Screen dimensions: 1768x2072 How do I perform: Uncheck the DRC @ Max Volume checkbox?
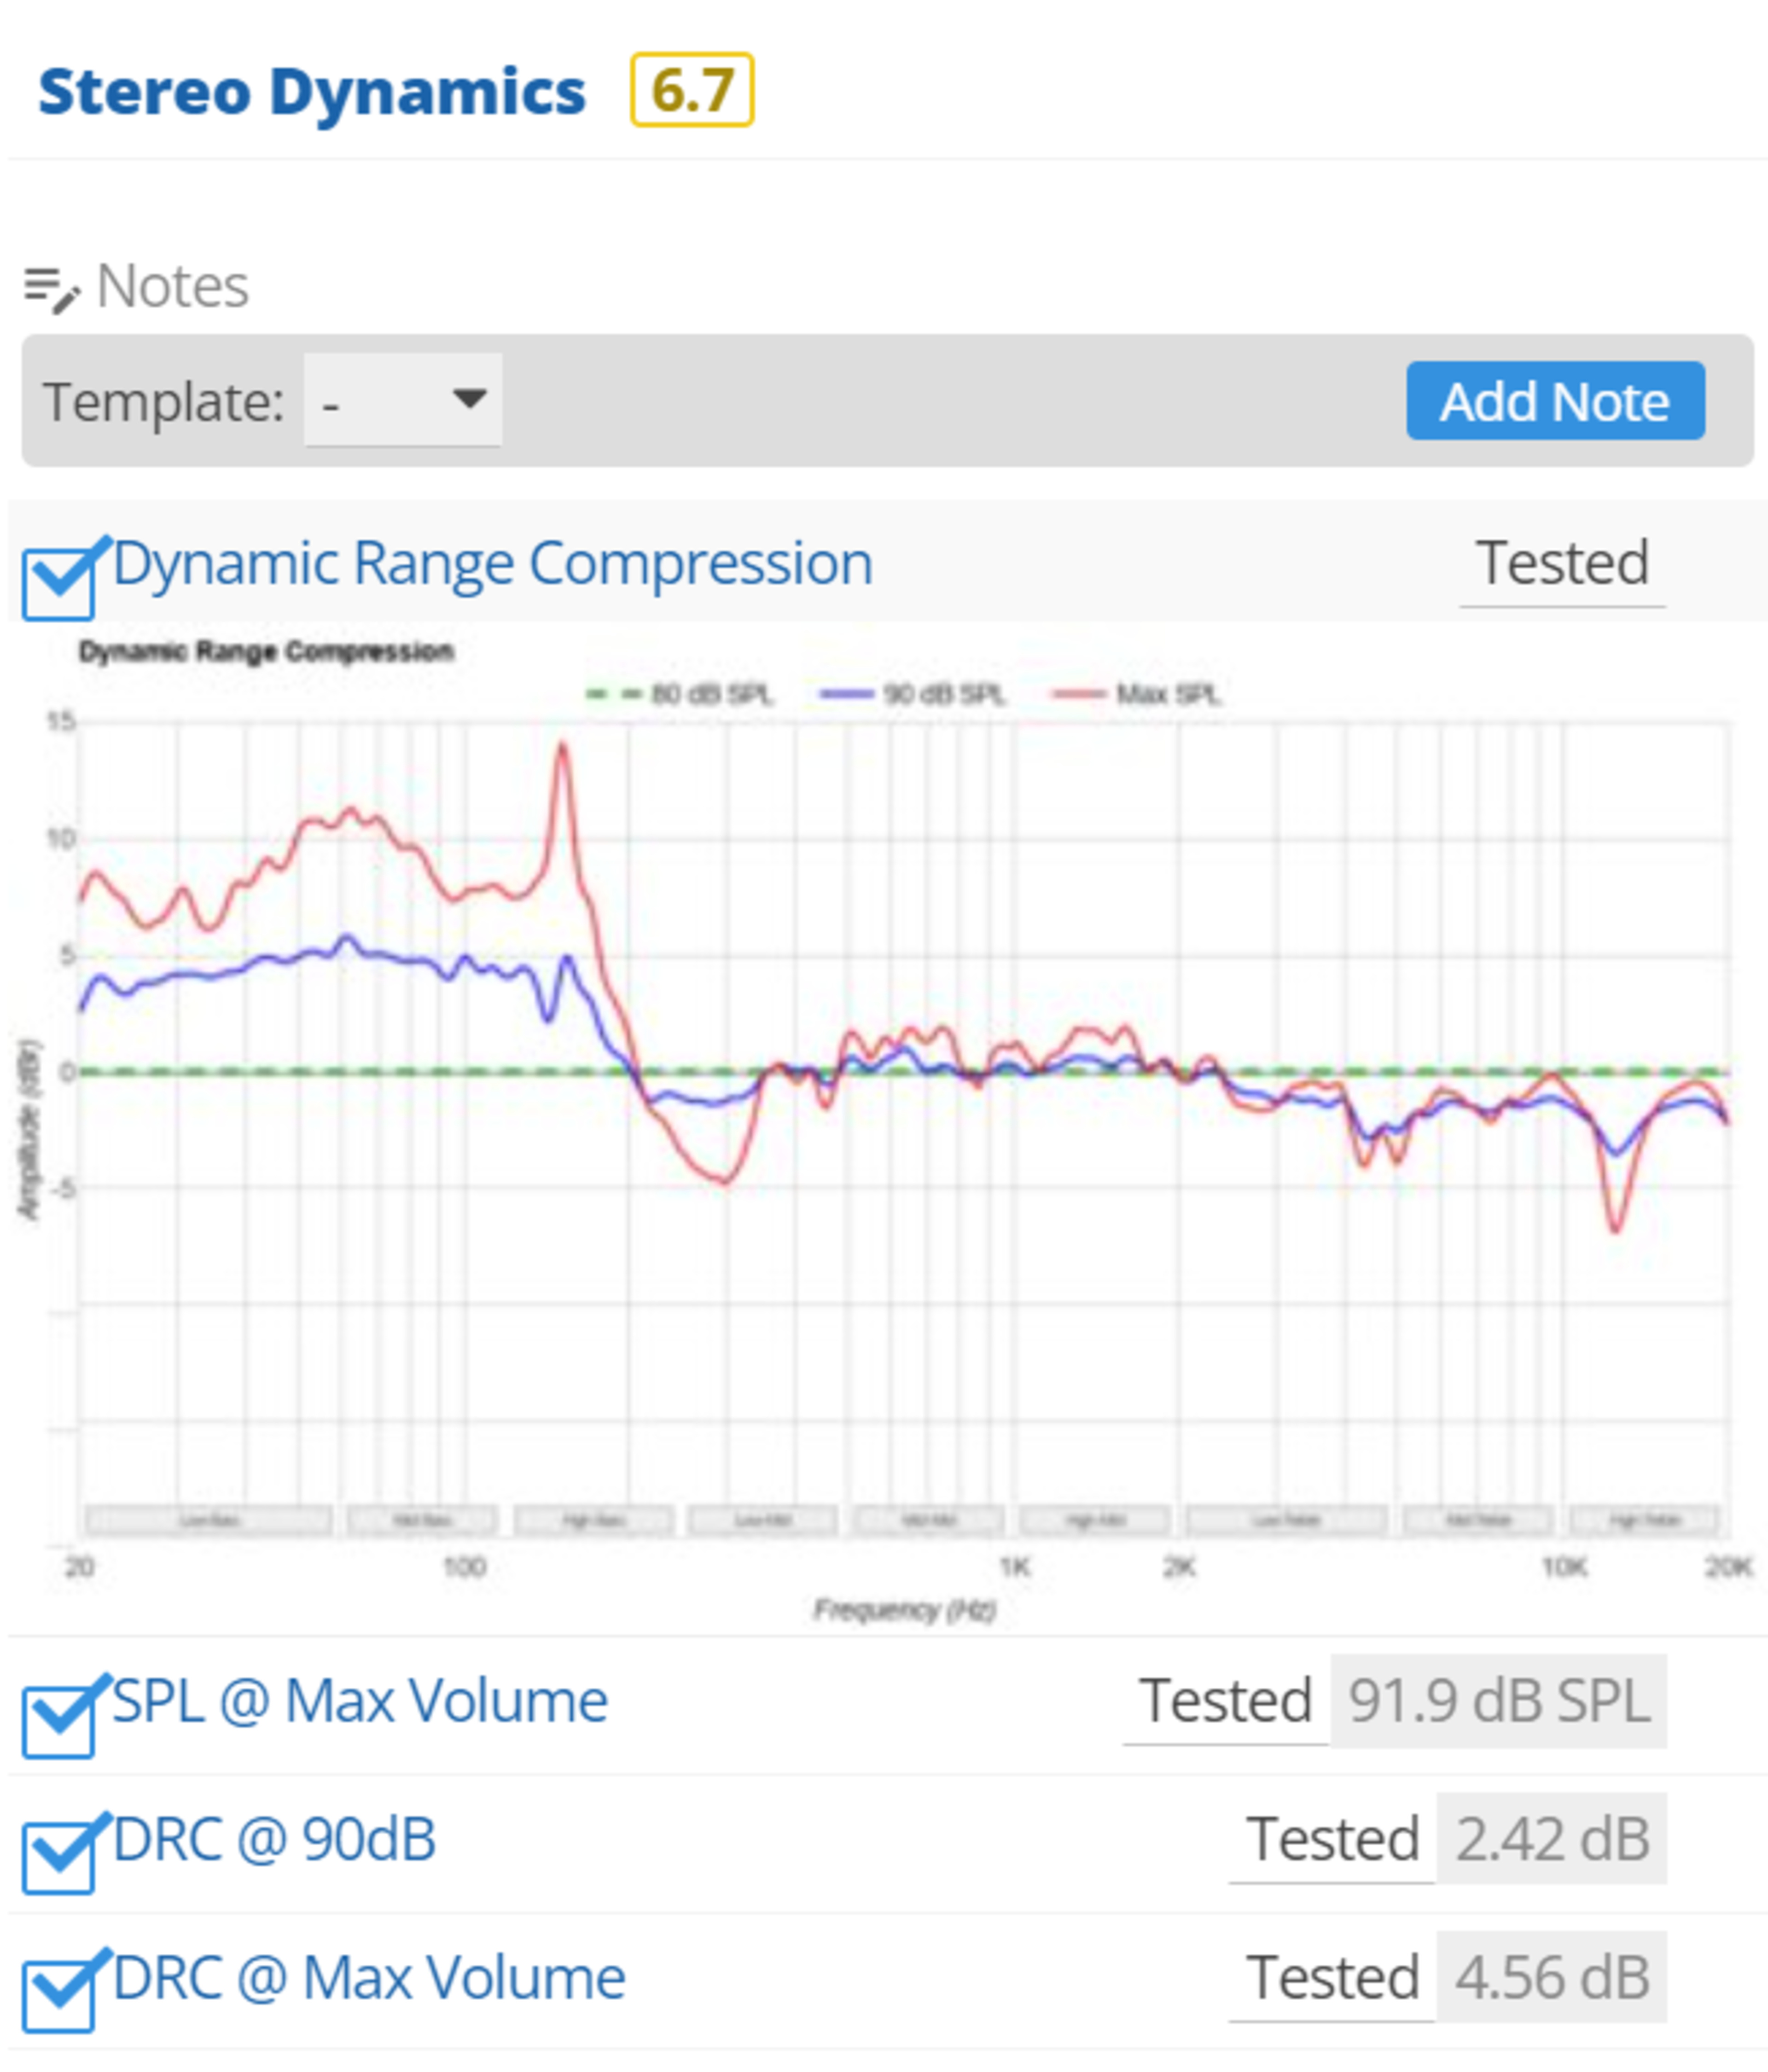tap(59, 1997)
